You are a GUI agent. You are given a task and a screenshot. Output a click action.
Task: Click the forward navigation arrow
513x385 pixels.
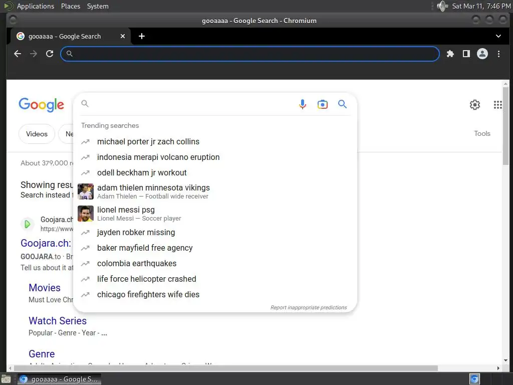[x=34, y=54]
